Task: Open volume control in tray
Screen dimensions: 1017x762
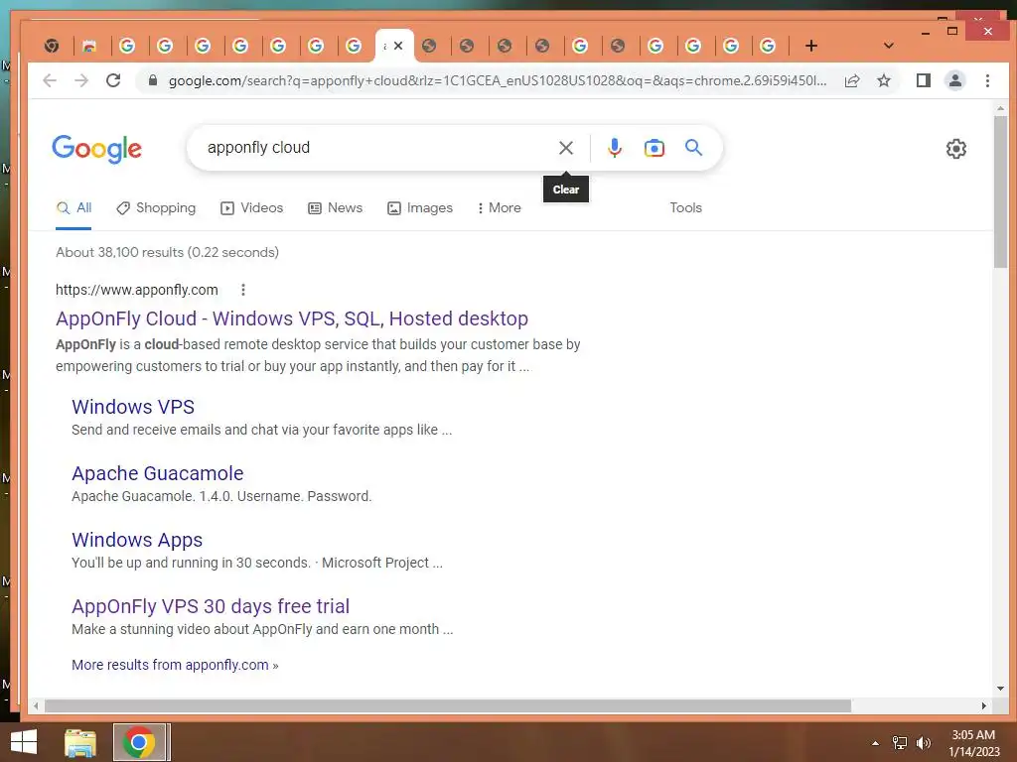Action: pos(923,743)
